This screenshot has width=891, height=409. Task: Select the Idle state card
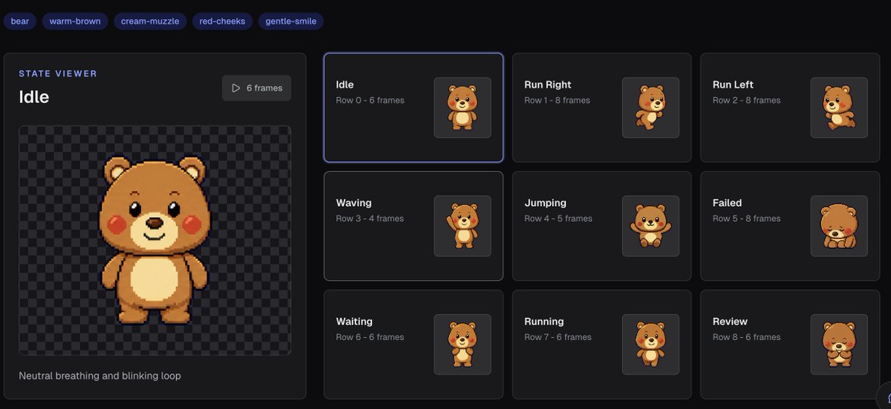(414, 107)
